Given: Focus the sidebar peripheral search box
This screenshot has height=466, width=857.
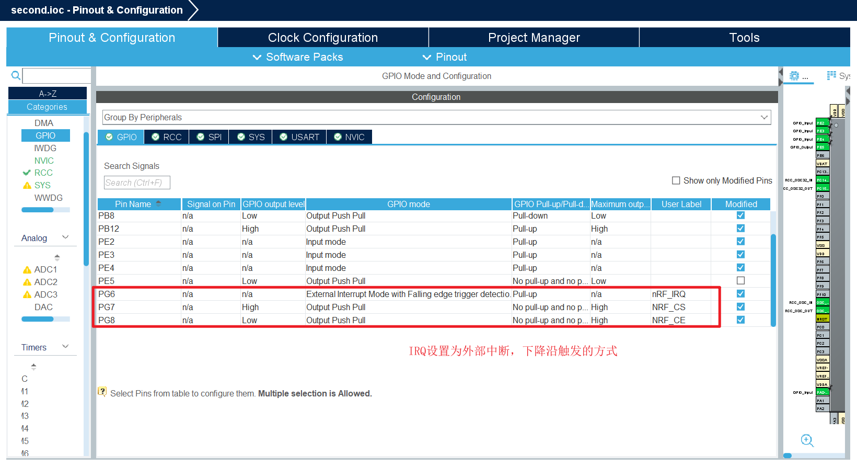Looking at the screenshot, I should point(57,76).
